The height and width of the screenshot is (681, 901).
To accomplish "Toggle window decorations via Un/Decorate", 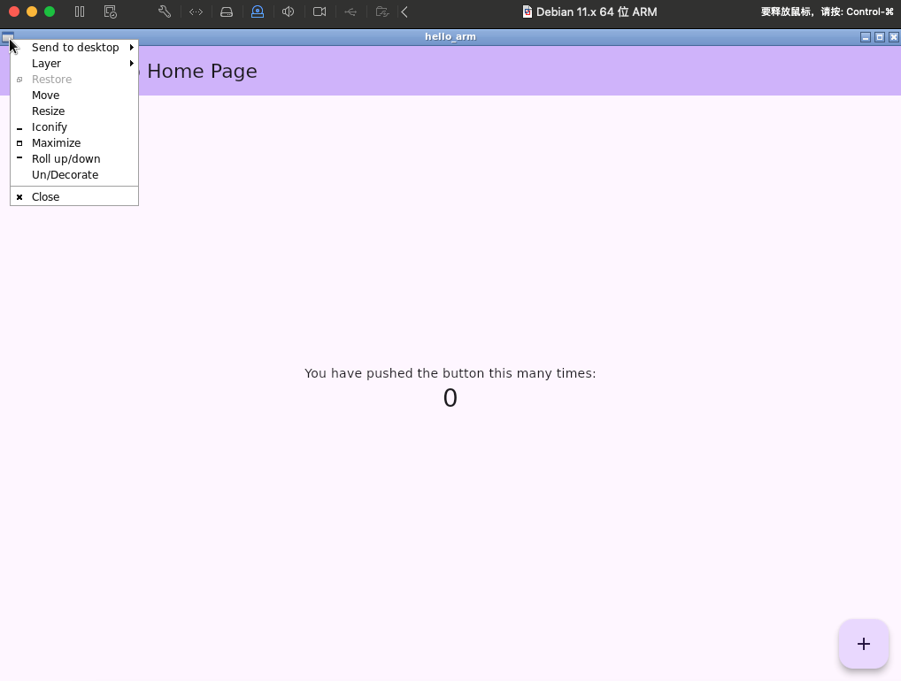I will (x=65, y=174).
